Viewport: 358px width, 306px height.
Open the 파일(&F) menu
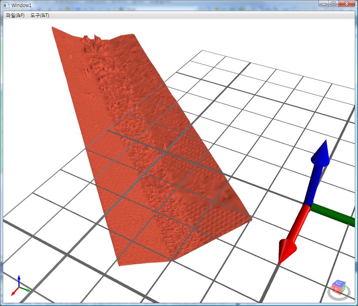pyautogui.click(x=15, y=15)
